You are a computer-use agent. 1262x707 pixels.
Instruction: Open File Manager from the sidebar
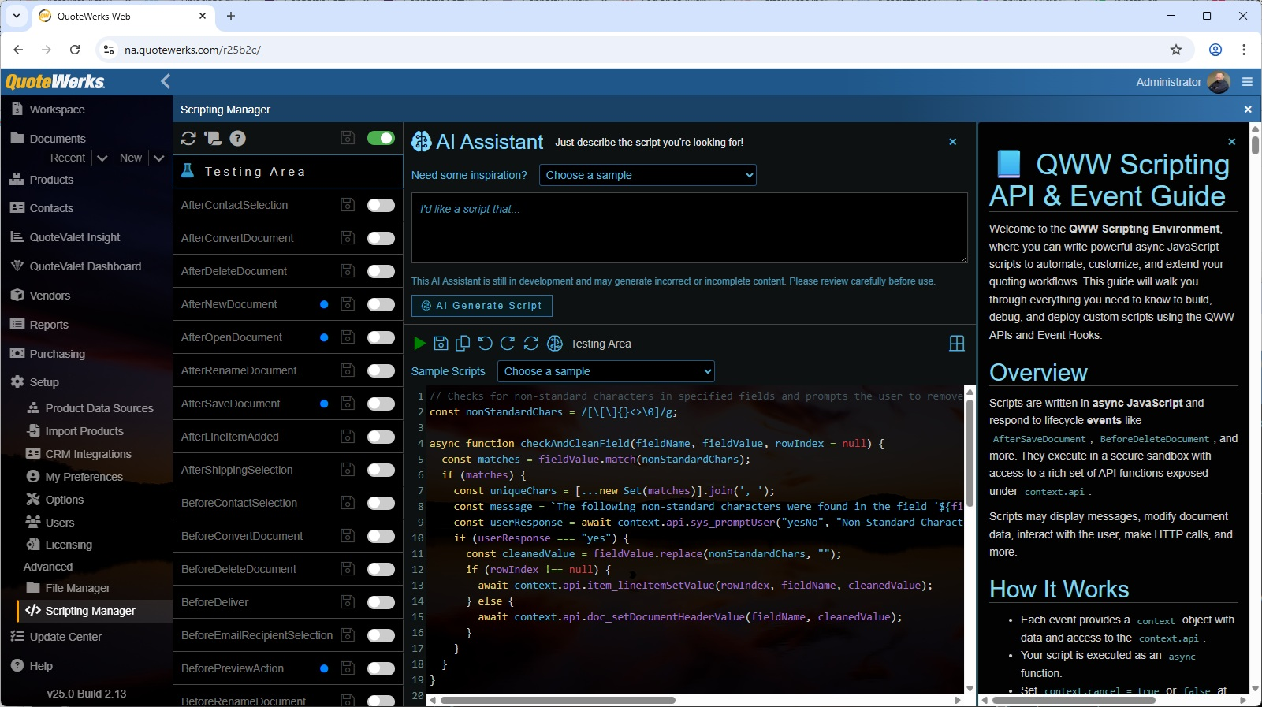pyautogui.click(x=77, y=588)
